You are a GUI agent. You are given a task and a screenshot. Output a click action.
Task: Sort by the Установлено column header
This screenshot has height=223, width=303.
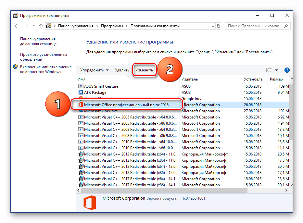tap(253, 79)
